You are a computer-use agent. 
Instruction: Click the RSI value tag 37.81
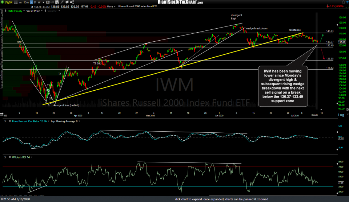pos(341,183)
